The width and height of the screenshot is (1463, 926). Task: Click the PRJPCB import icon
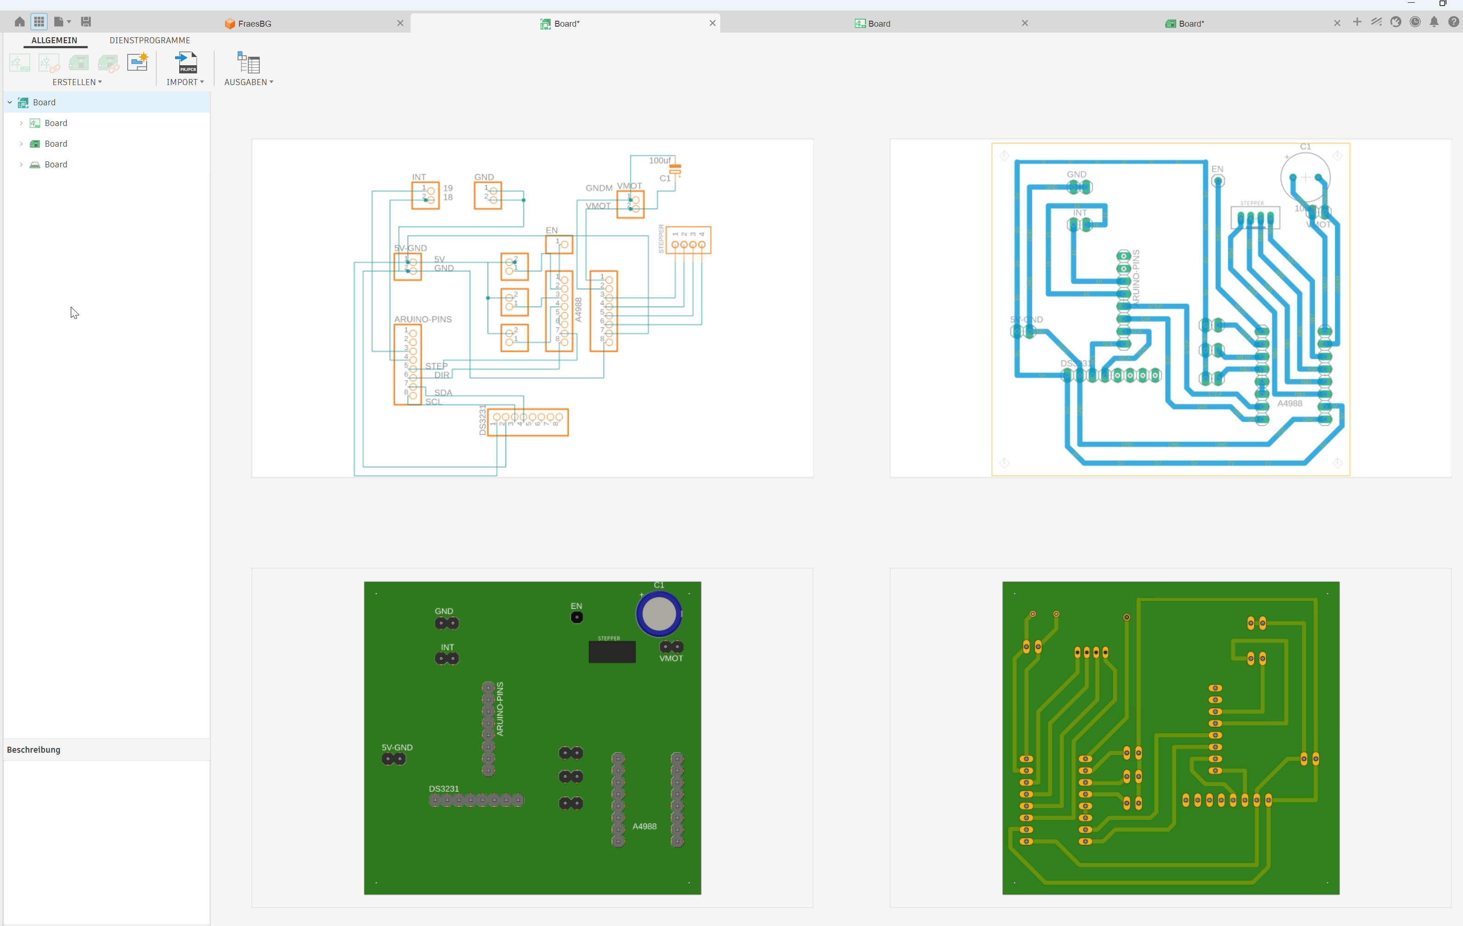186,63
